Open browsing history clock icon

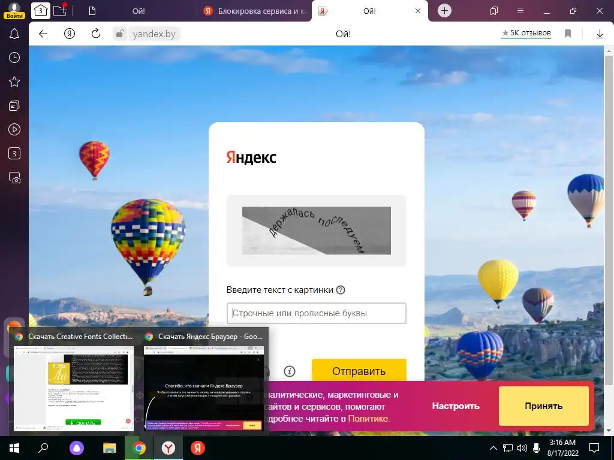click(14, 58)
